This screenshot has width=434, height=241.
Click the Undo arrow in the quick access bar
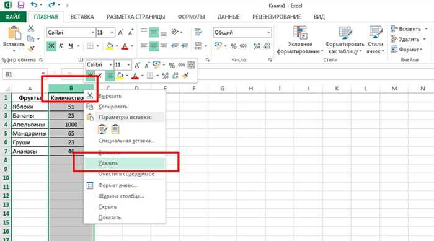coord(34,5)
